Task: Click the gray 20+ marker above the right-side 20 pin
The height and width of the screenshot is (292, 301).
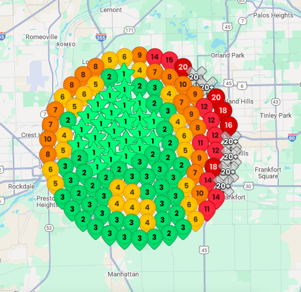Action: (x=207, y=87)
